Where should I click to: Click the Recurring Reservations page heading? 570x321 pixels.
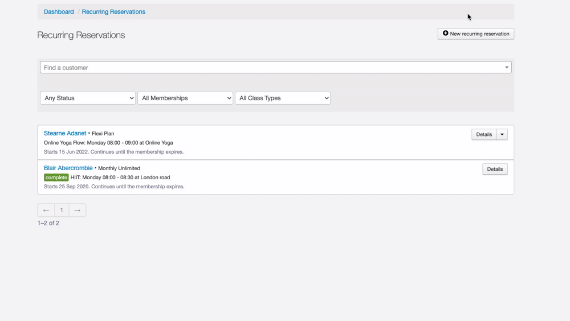(81, 35)
